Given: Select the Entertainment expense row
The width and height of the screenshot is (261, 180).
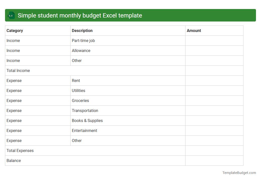Looking at the screenshot, I should [84, 130].
